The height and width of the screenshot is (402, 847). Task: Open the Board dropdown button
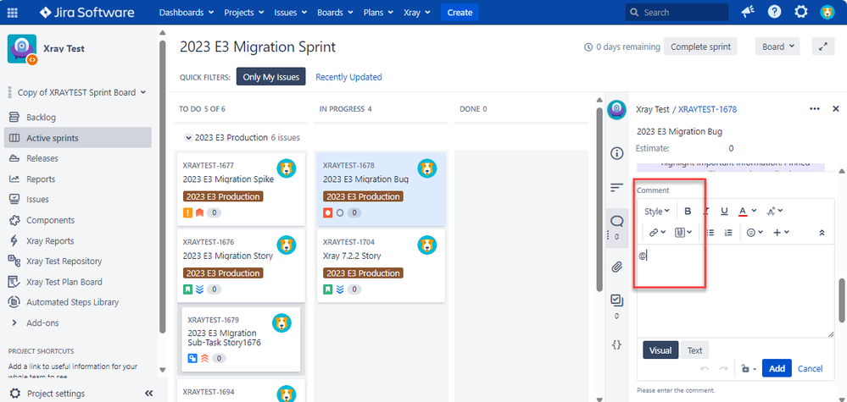tap(777, 47)
